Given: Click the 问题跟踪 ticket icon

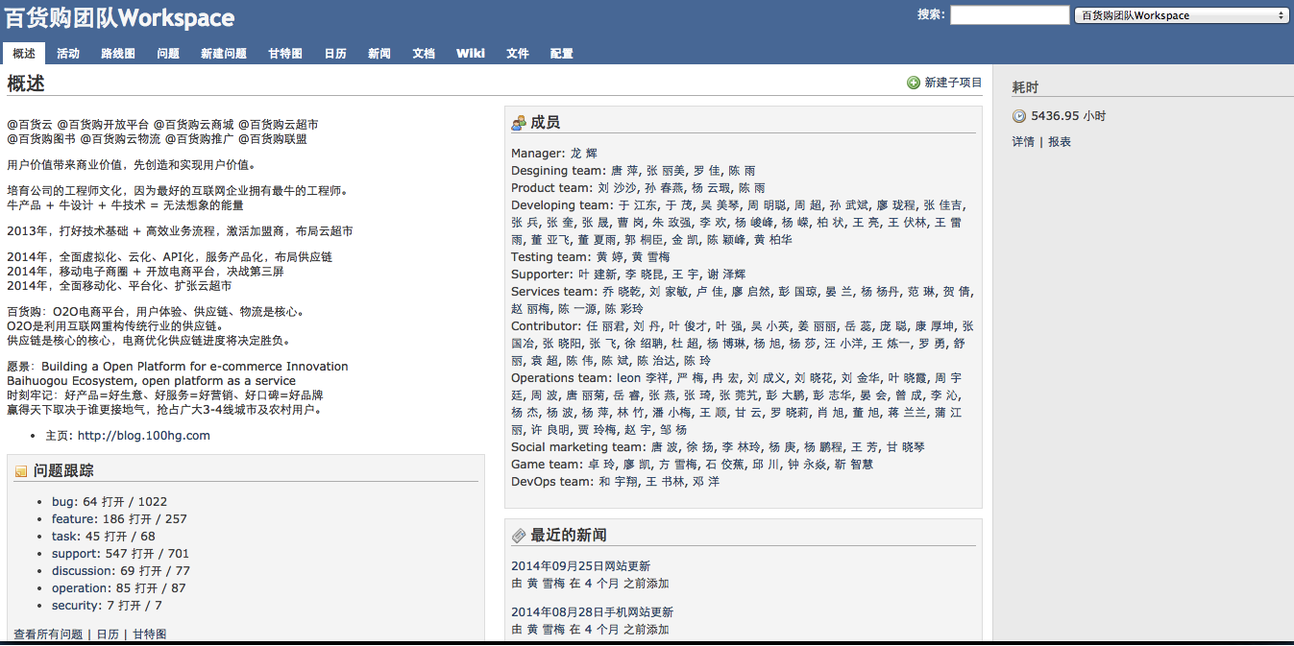Looking at the screenshot, I should 21,471.
